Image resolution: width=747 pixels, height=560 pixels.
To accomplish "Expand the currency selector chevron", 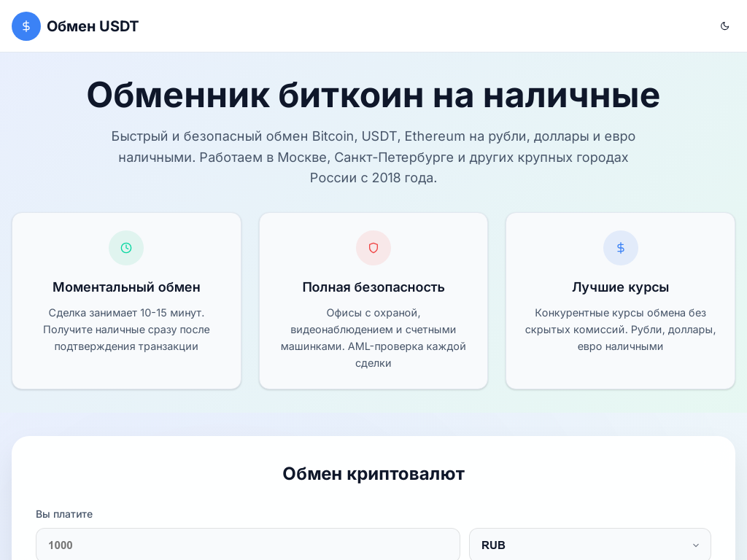I will pos(695,545).
